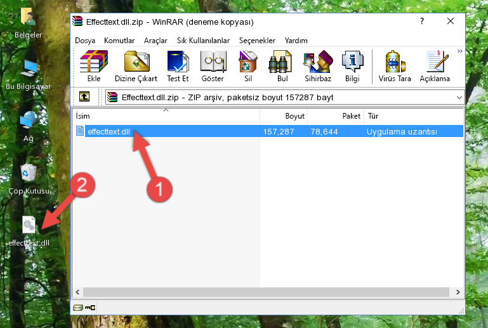Select the effecttext.dll row name
488x328 pixels.
point(109,131)
